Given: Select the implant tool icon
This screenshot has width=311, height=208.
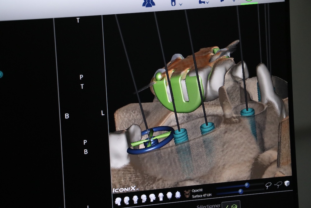Looking at the screenshot, I should click(173, 2).
